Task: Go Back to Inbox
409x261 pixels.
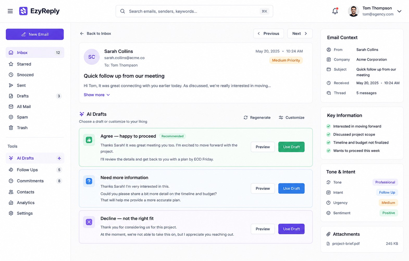Action: (95, 34)
